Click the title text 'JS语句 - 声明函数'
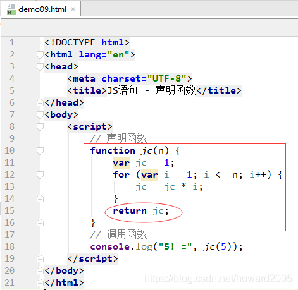This screenshot has height=290, width=298. point(151,90)
